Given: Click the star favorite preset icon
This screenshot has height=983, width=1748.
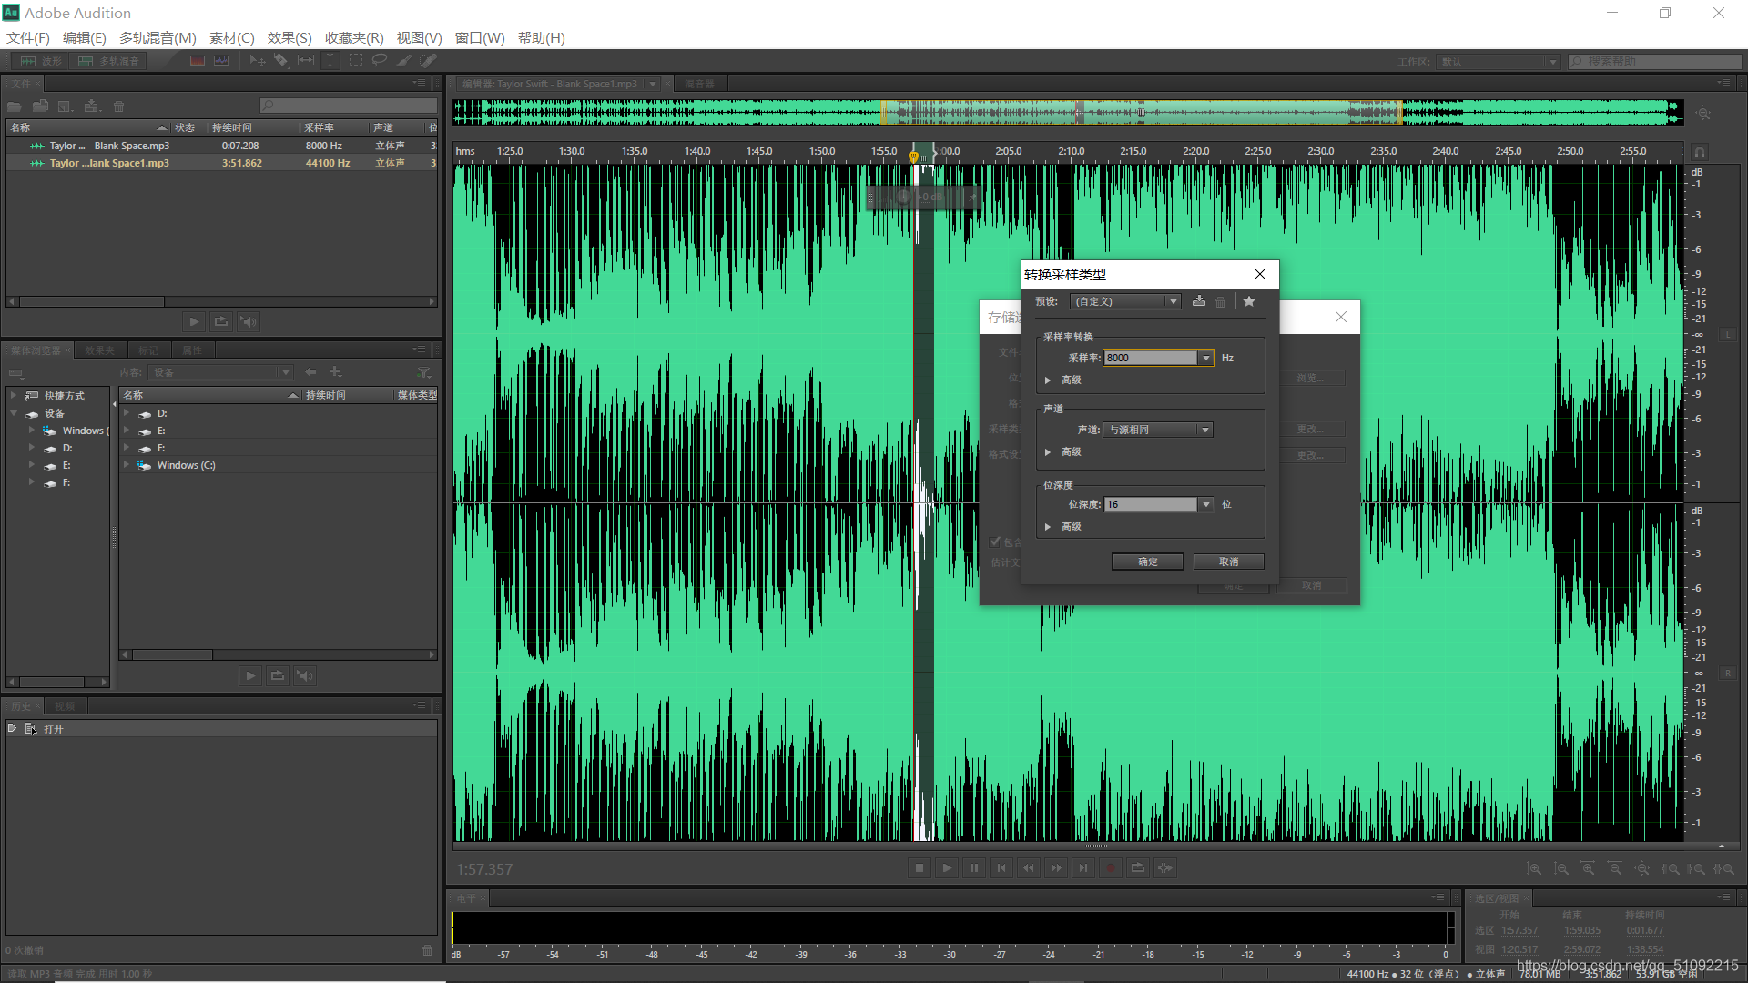Looking at the screenshot, I should [1249, 301].
